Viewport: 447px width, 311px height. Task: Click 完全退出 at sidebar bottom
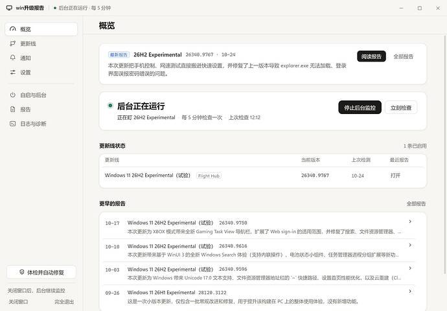click(64, 301)
